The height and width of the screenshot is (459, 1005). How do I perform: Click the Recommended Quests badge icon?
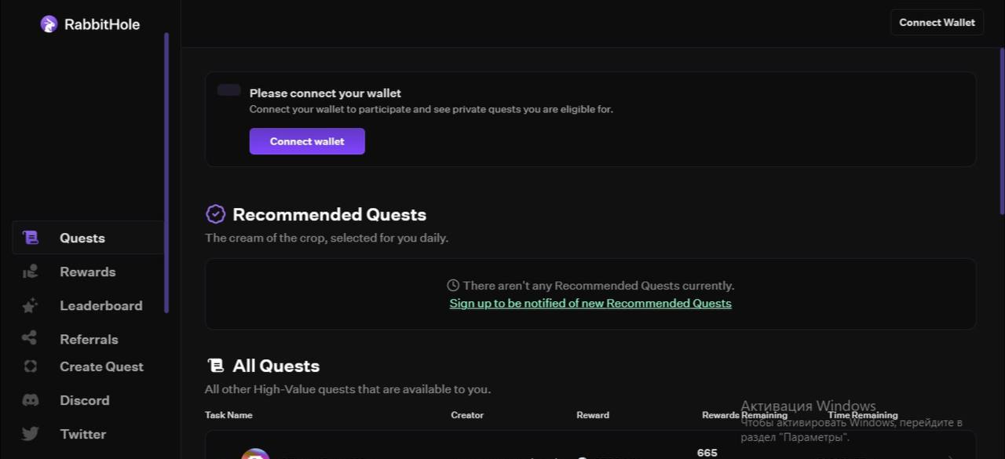pyautogui.click(x=215, y=214)
